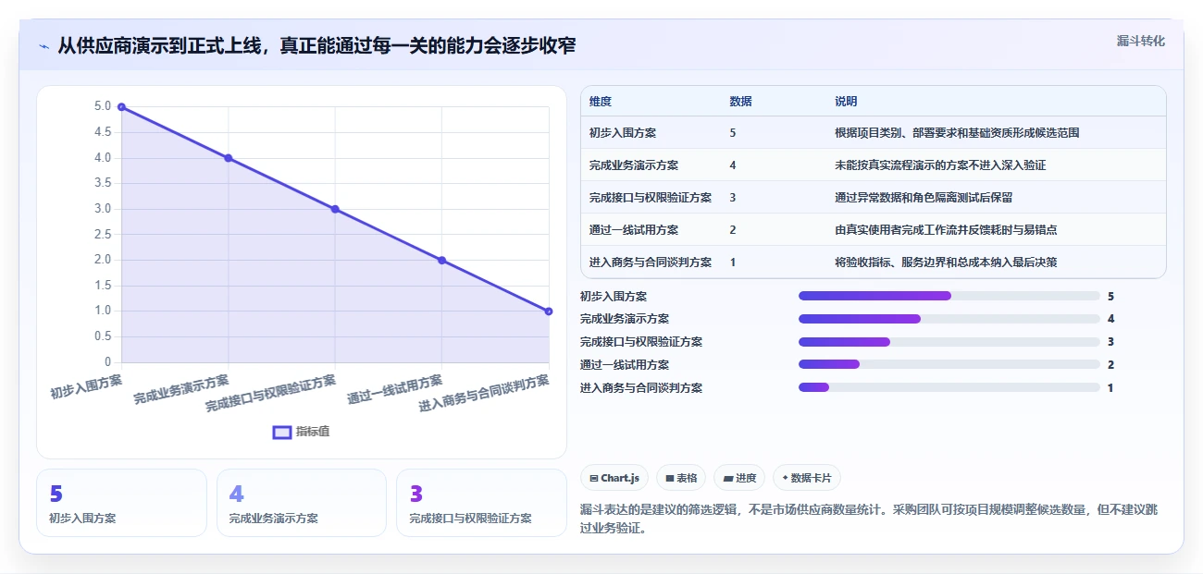
Task: Select the 进度 tag chip
Action: pos(739,478)
